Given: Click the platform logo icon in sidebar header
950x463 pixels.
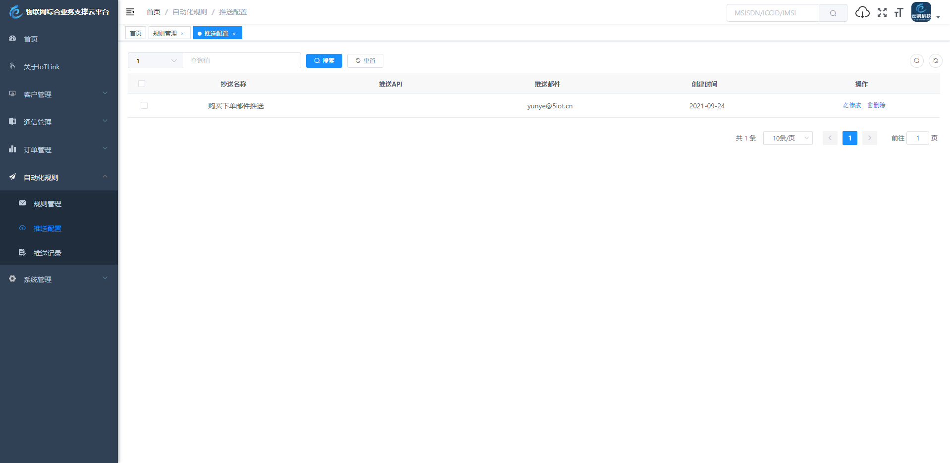Looking at the screenshot, I should [x=16, y=12].
